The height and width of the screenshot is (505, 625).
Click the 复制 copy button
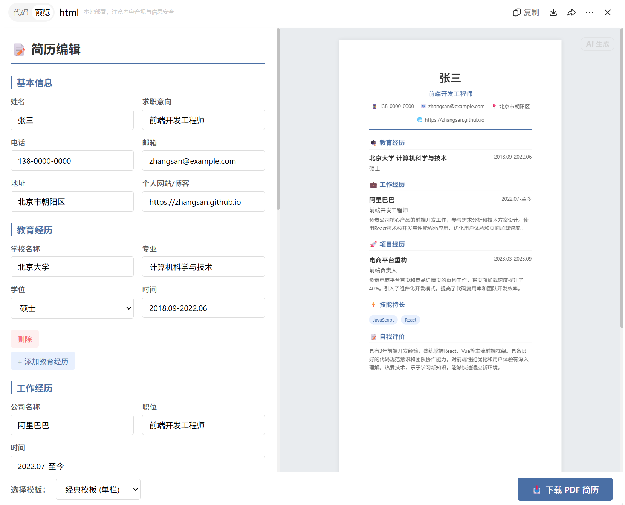[x=526, y=12]
